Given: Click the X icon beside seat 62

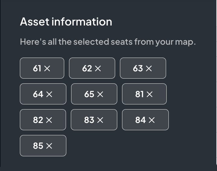Looking at the screenshot, I should pos(98,69).
